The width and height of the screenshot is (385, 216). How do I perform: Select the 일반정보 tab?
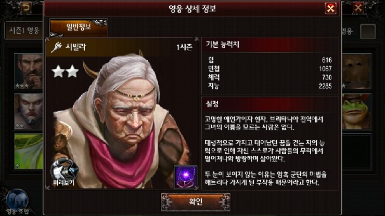[79, 28]
